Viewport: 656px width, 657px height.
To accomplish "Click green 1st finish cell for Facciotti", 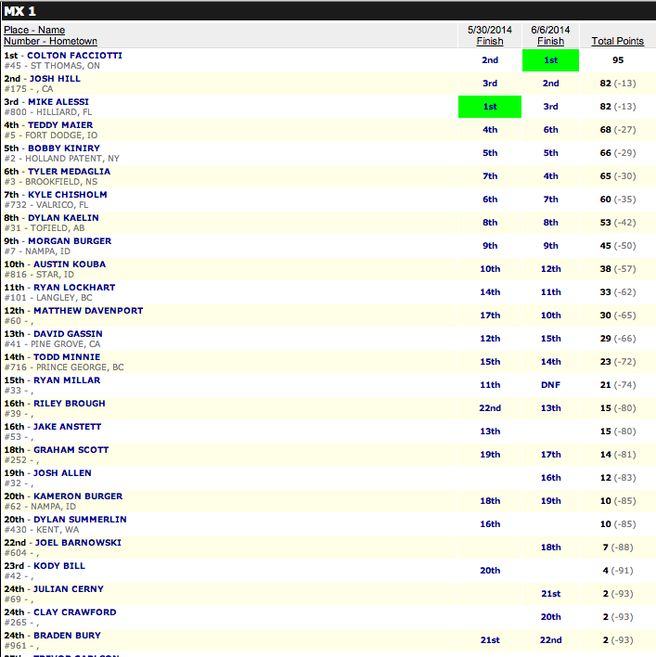I will click(x=550, y=60).
